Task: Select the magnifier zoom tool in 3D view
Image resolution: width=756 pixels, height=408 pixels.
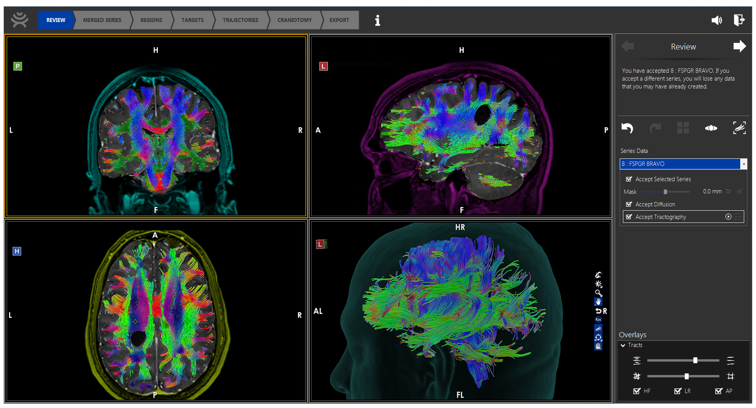Action: (x=598, y=293)
